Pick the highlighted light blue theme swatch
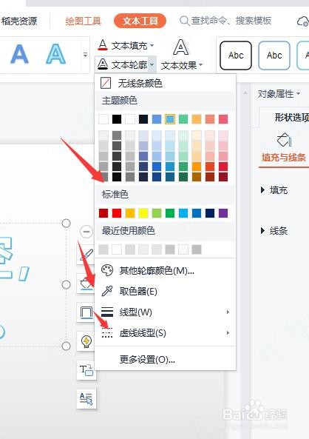Screen dimensions: 309x439 tap(170, 119)
